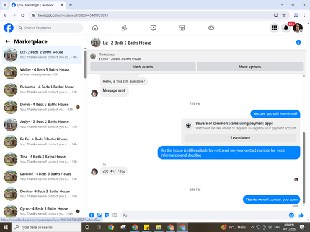The height and width of the screenshot is (232, 310).
Task: Open the Chrome three-dot menu
Action: click(x=304, y=15)
